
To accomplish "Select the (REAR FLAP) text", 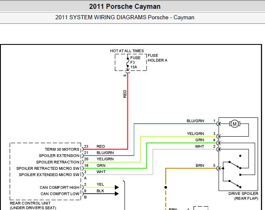I will tap(246, 198).
